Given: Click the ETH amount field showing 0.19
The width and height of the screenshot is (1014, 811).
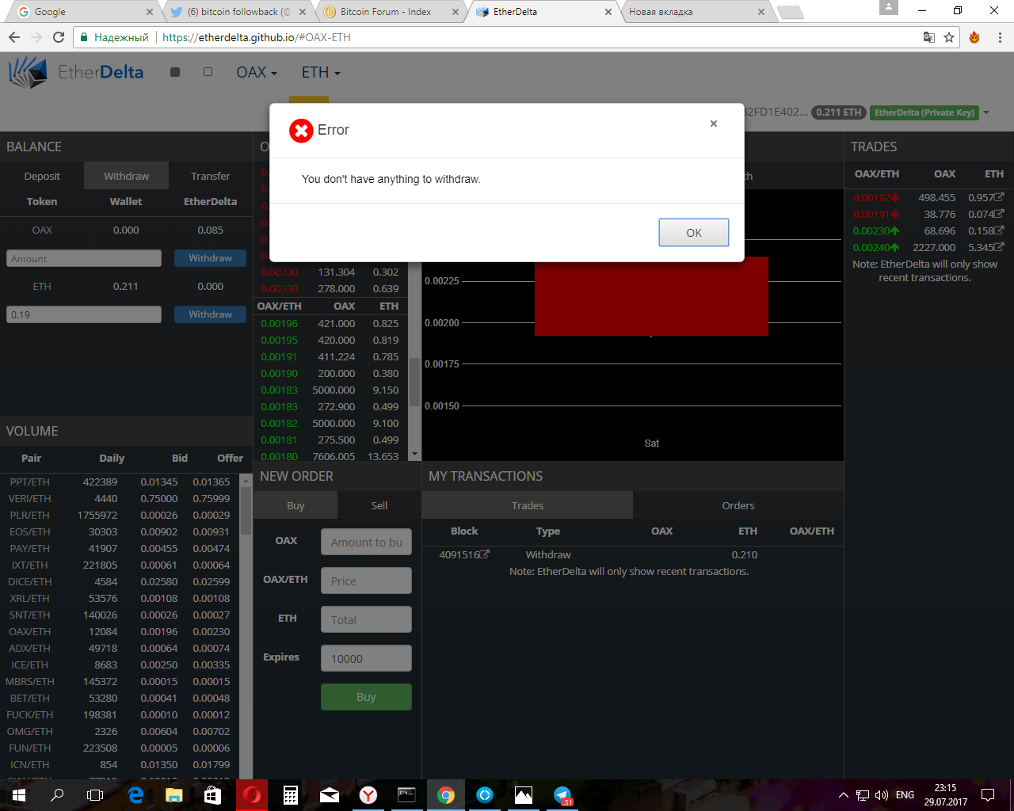Looking at the screenshot, I should click(84, 314).
